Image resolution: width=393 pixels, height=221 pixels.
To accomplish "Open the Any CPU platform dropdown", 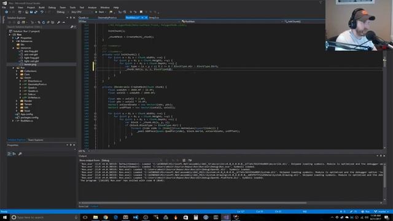I will pyautogui.click(x=82, y=12).
